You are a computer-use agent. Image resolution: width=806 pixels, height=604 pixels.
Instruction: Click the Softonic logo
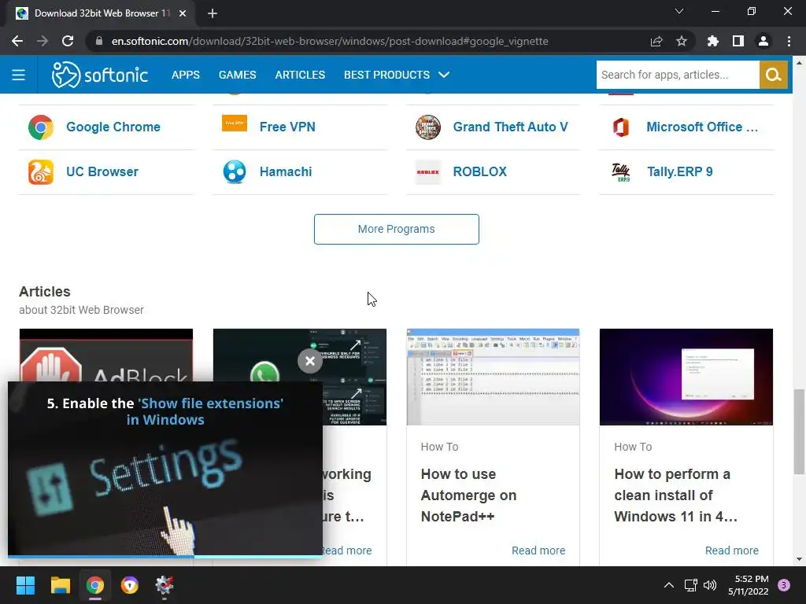(100, 75)
